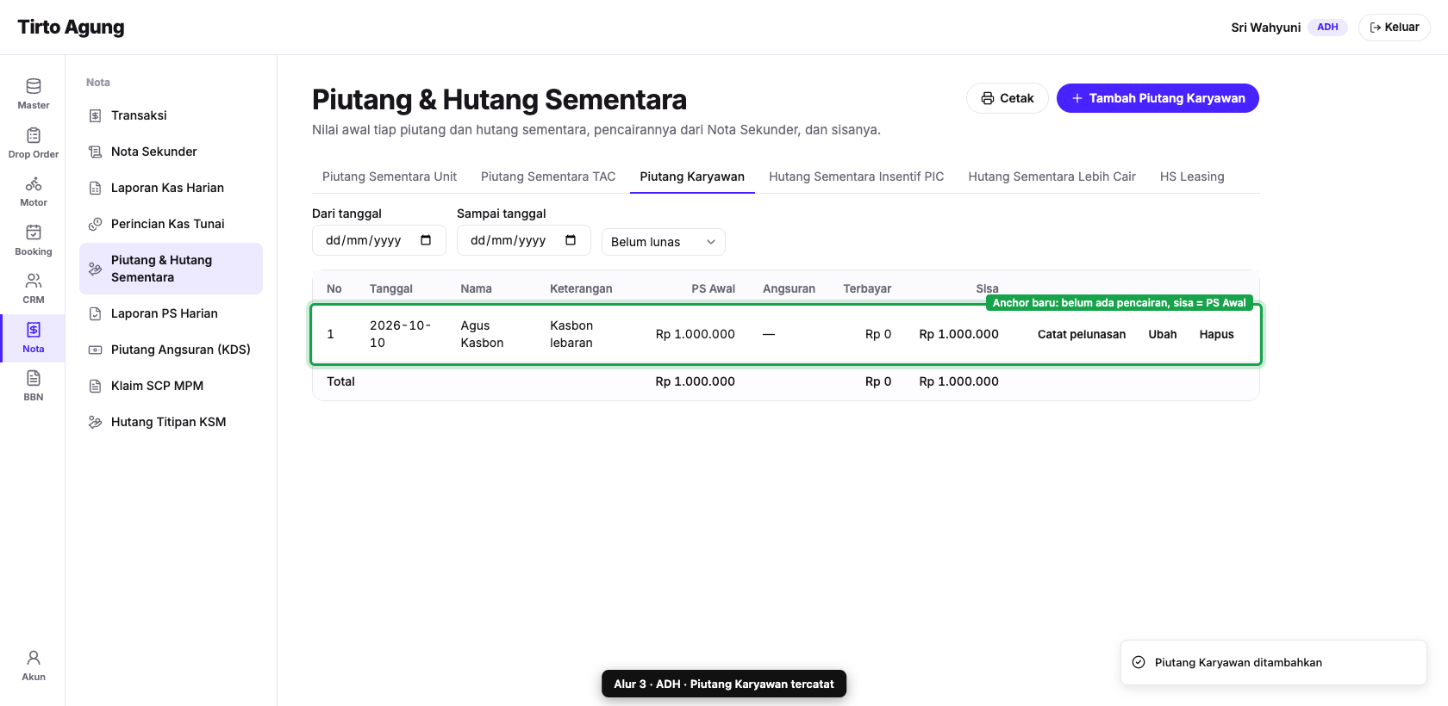Click the Dari tanggal date field
1448x706 pixels.
(379, 240)
